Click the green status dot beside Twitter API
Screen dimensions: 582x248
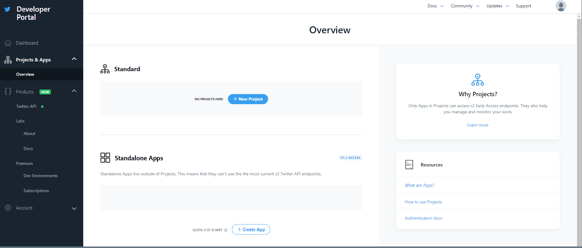coord(42,107)
